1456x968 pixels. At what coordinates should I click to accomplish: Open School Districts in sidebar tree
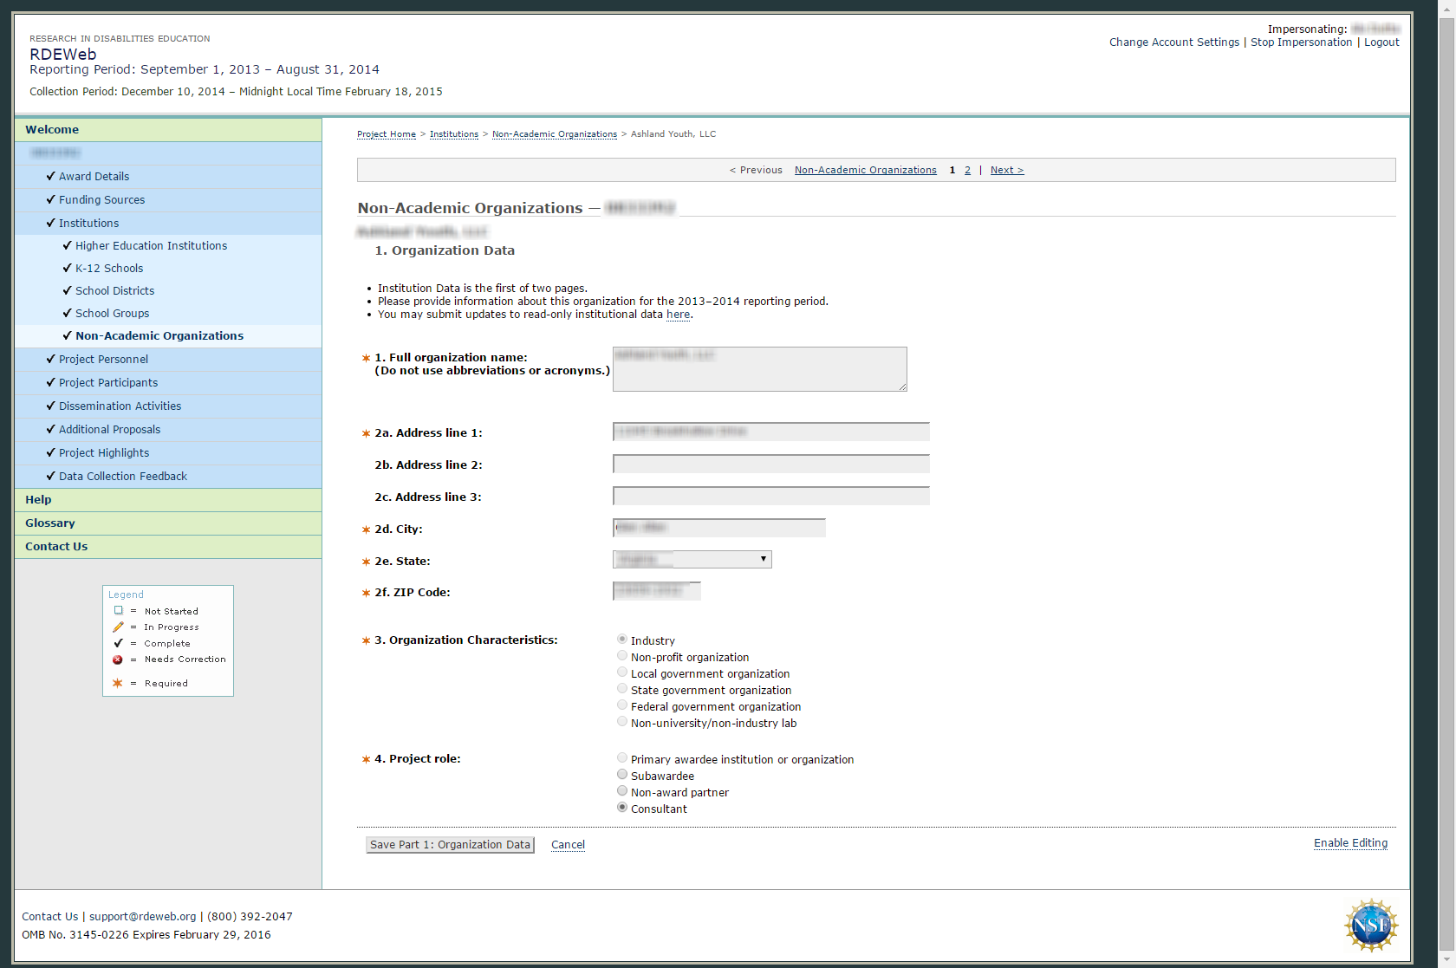pos(114,291)
